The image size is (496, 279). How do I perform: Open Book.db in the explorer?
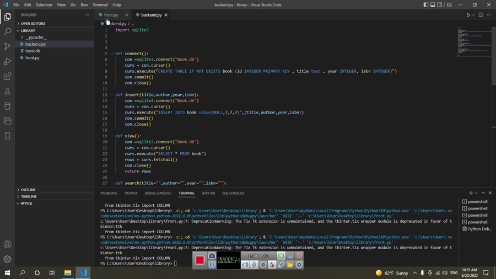click(33, 51)
